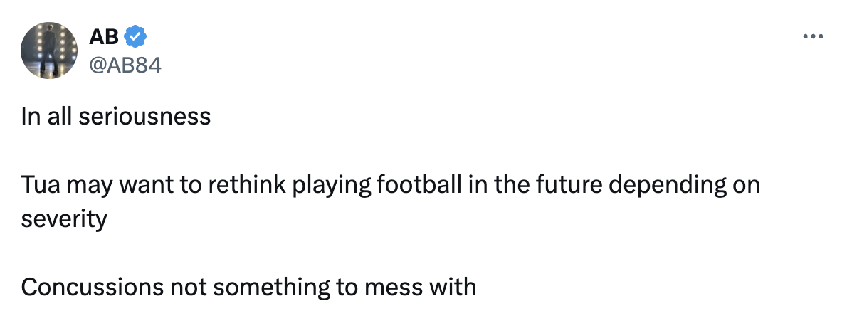Click the blue verified checkmark badge
Image resolution: width=842 pixels, height=311 pixels.
tap(136, 34)
